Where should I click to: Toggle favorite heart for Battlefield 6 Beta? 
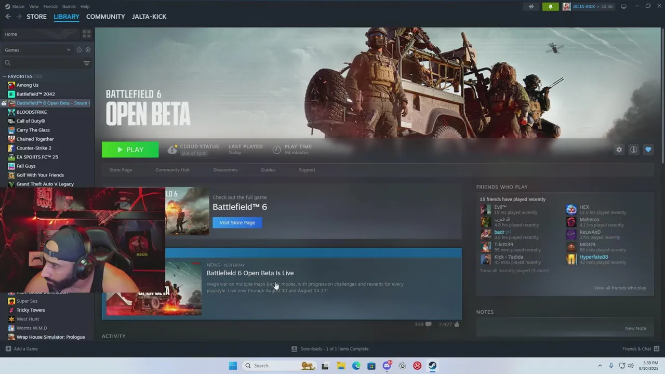pos(648,150)
